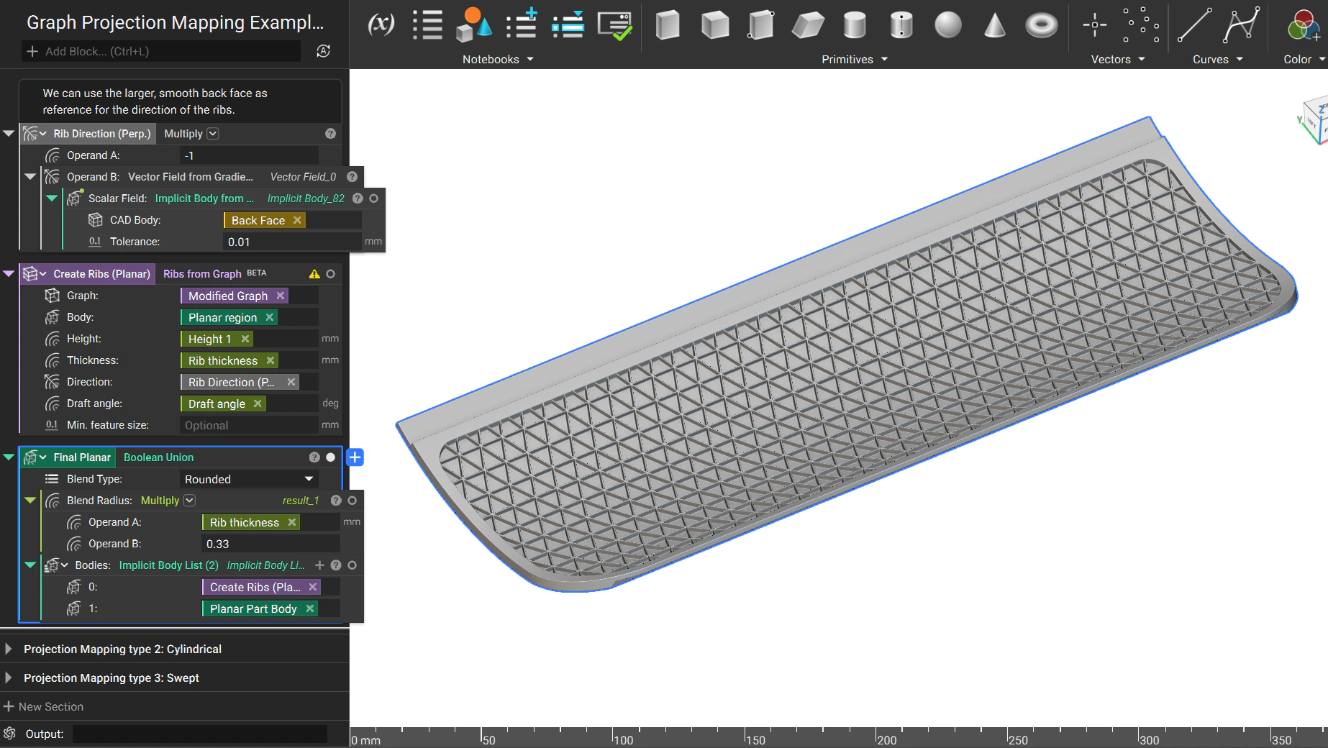Click the Add Block search field
Viewport: 1328px width, 748px height.
pos(162,51)
